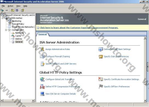Click the Cache globe icon
Image resolution: width=149 pixels, height=107 pixels.
13,36
